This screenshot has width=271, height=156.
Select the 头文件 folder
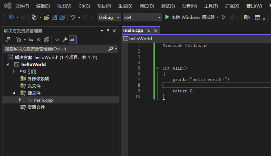34,86
